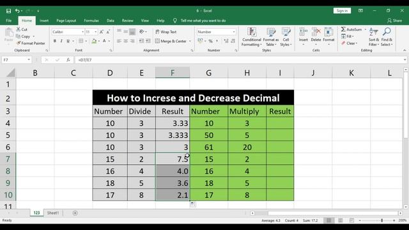Click the Increase Decimal icon
Viewport: 409px width, 230px height.
point(226,41)
